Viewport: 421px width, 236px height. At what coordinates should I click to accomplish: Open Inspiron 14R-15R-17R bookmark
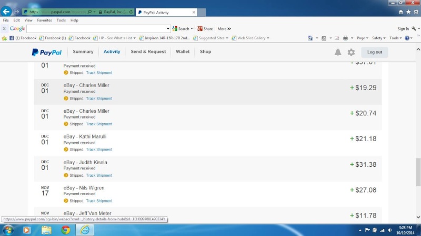[x=165, y=38]
